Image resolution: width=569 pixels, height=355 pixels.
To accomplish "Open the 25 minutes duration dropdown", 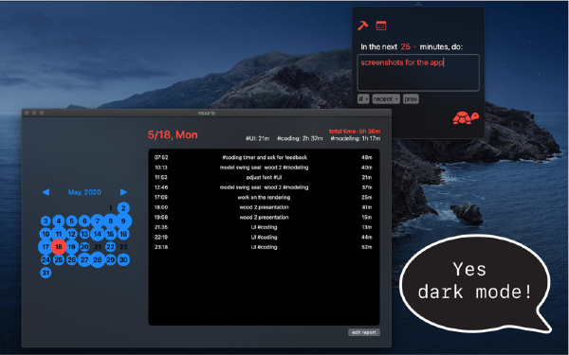I will pyautogui.click(x=409, y=46).
